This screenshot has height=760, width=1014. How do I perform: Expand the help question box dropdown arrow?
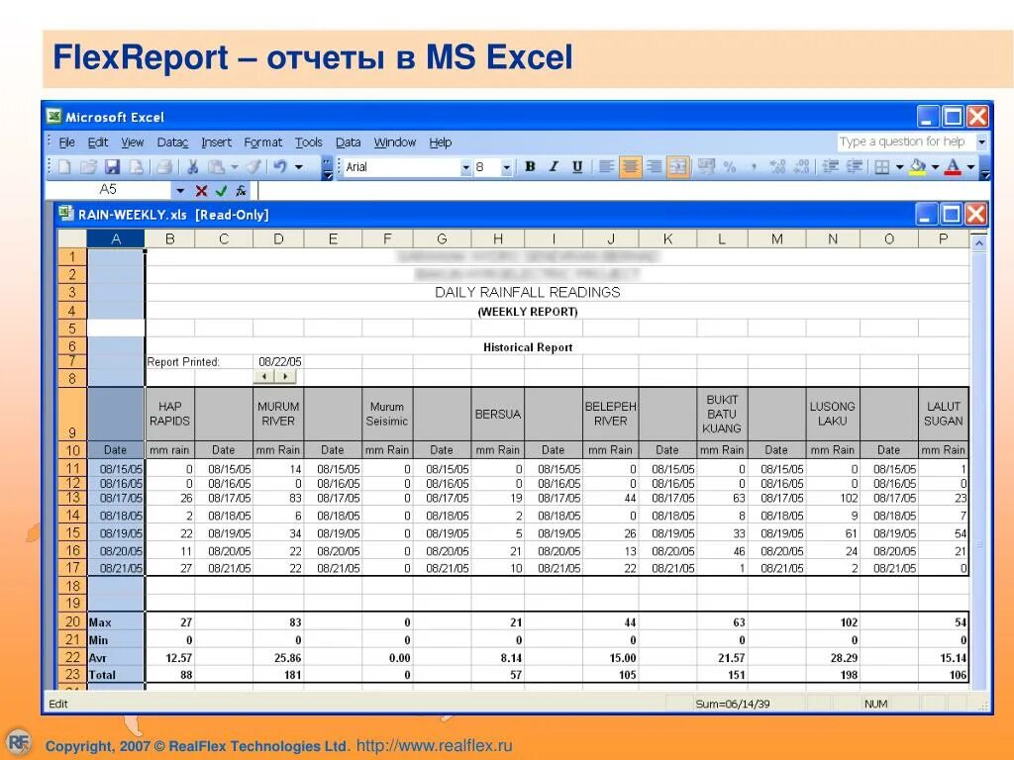point(981,142)
